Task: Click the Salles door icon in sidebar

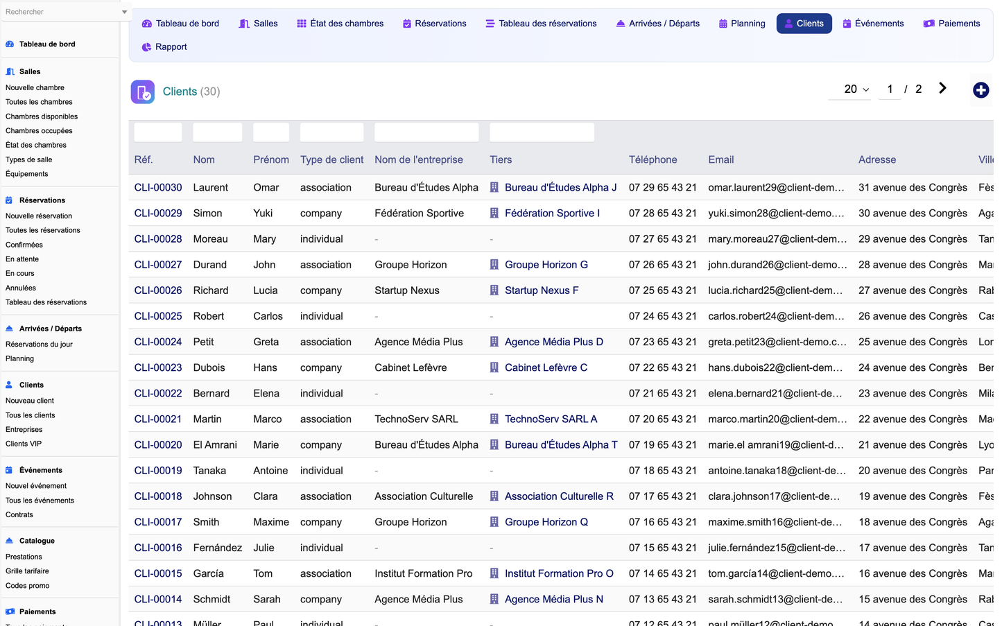Action: tap(10, 71)
